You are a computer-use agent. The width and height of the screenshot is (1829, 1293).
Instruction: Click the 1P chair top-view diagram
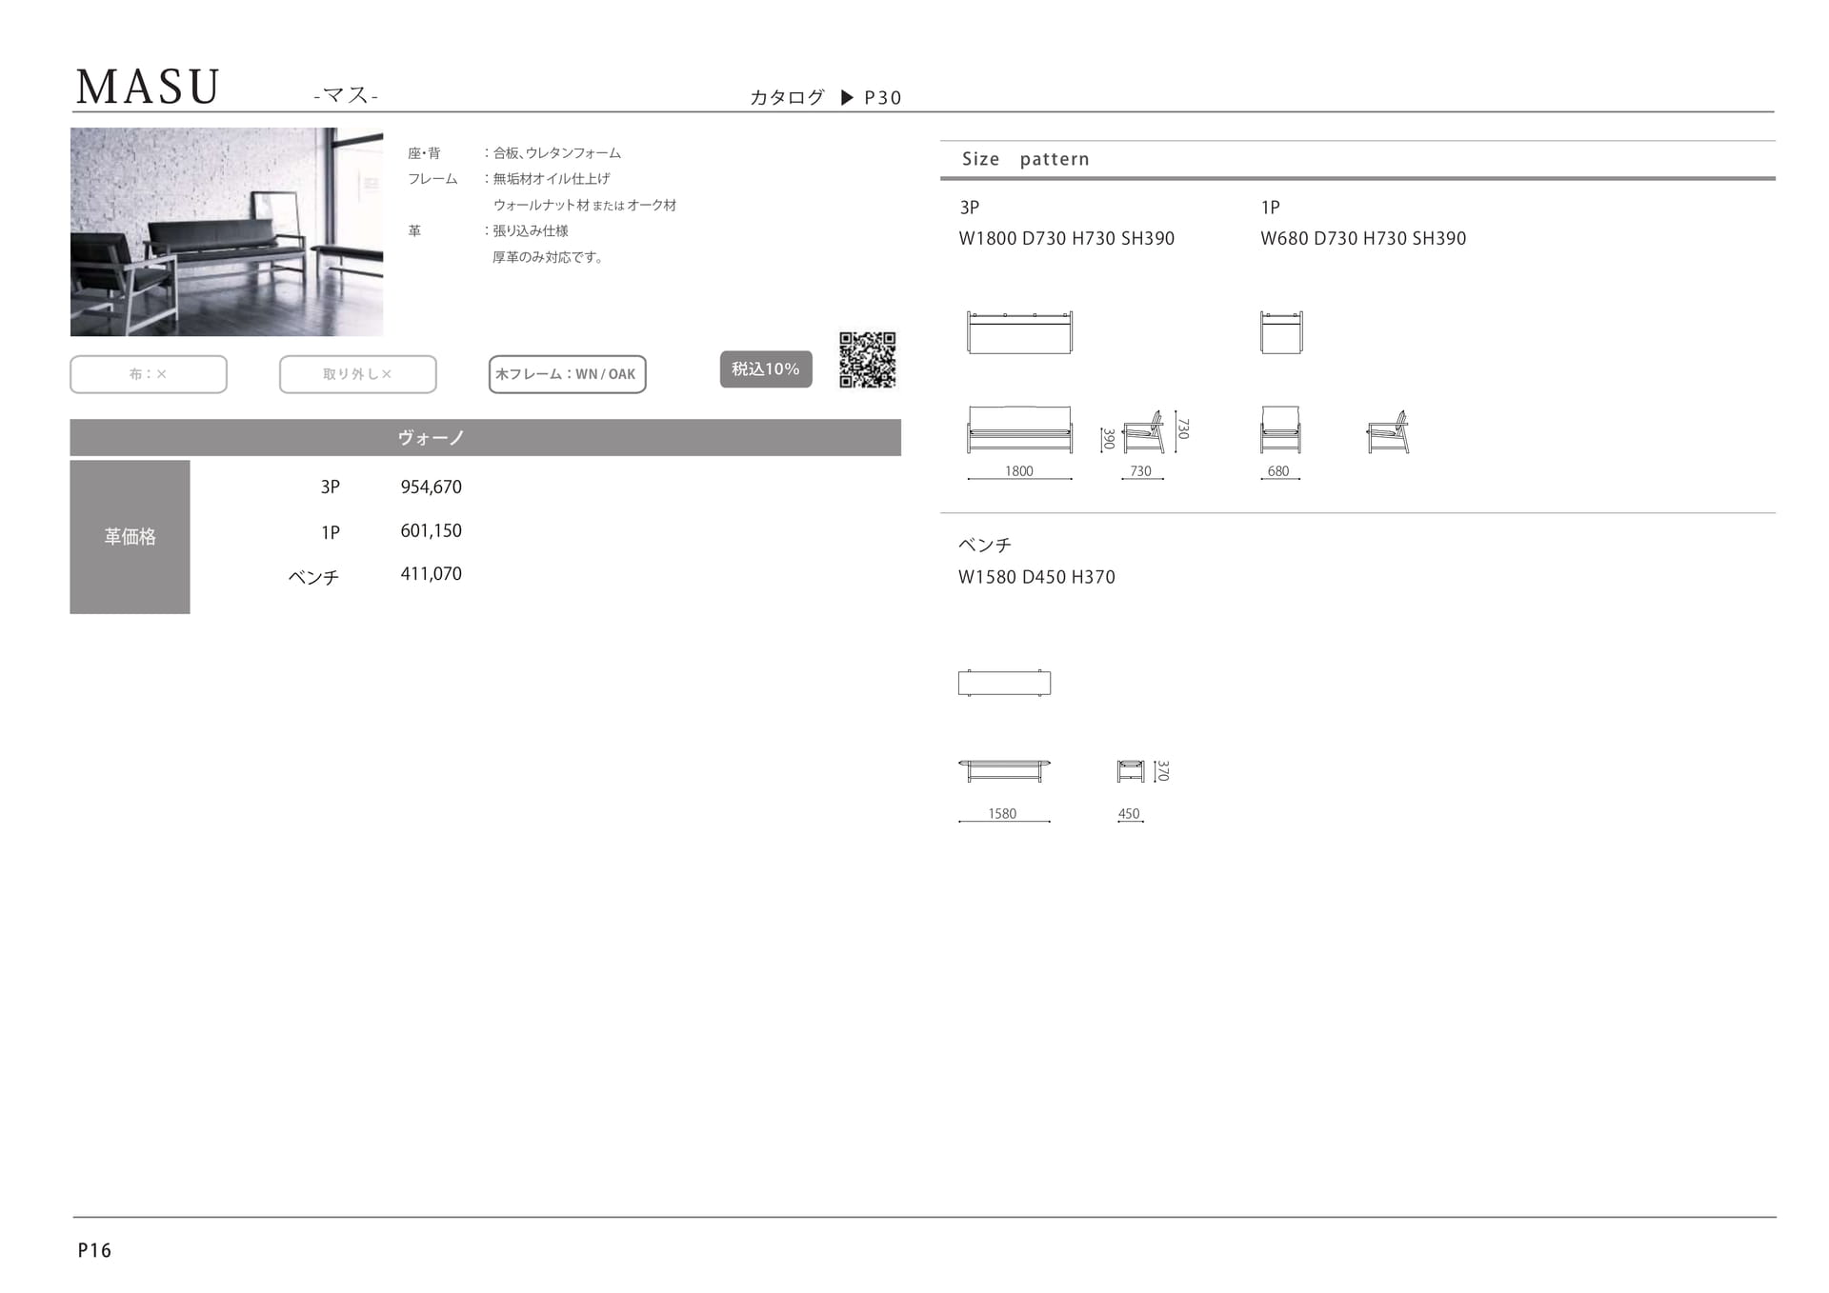(x=1281, y=332)
